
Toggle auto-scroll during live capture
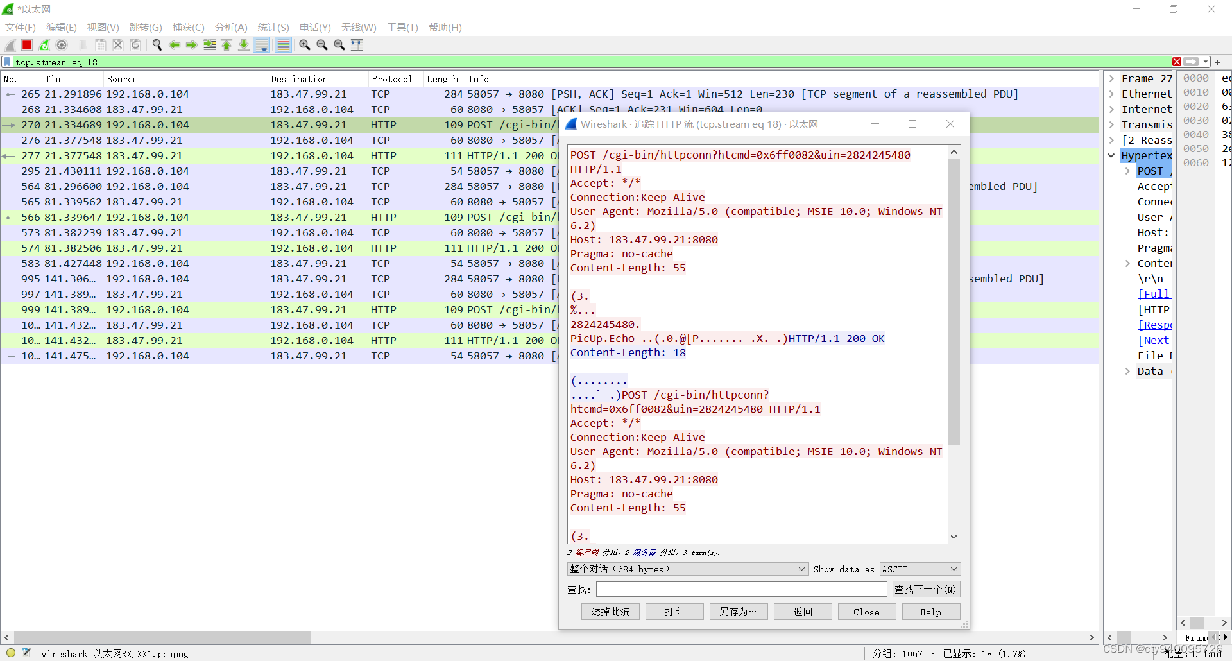(x=262, y=45)
